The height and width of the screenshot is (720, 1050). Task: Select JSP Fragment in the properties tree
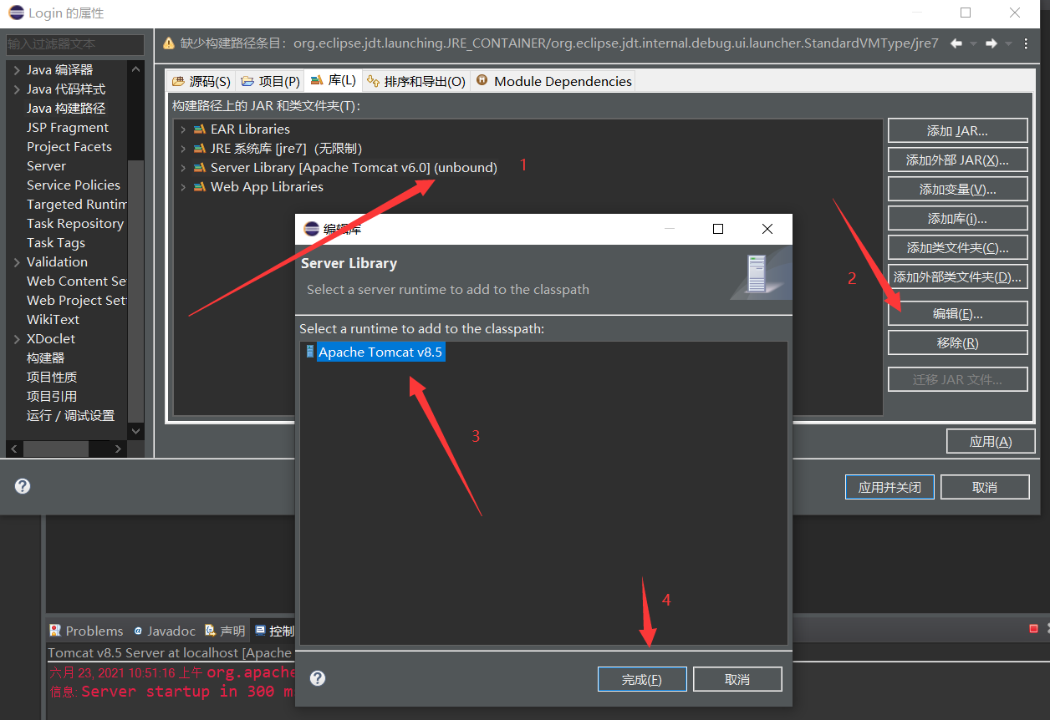click(x=68, y=128)
